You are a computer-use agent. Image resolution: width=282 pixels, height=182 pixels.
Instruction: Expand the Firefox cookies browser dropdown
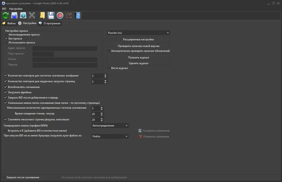pyautogui.click(x=110, y=136)
